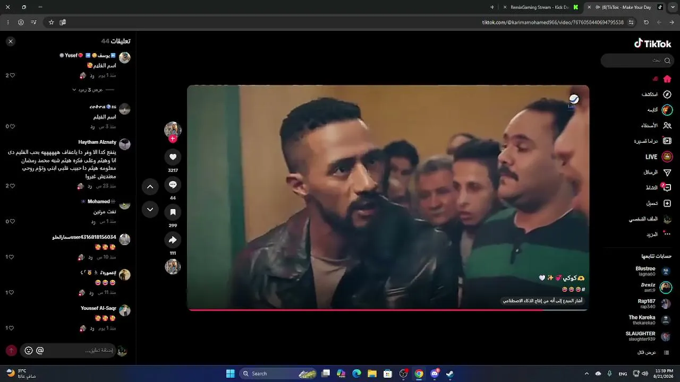
Task: Like the user4316818156034 comment
Action: coord(12,257)
